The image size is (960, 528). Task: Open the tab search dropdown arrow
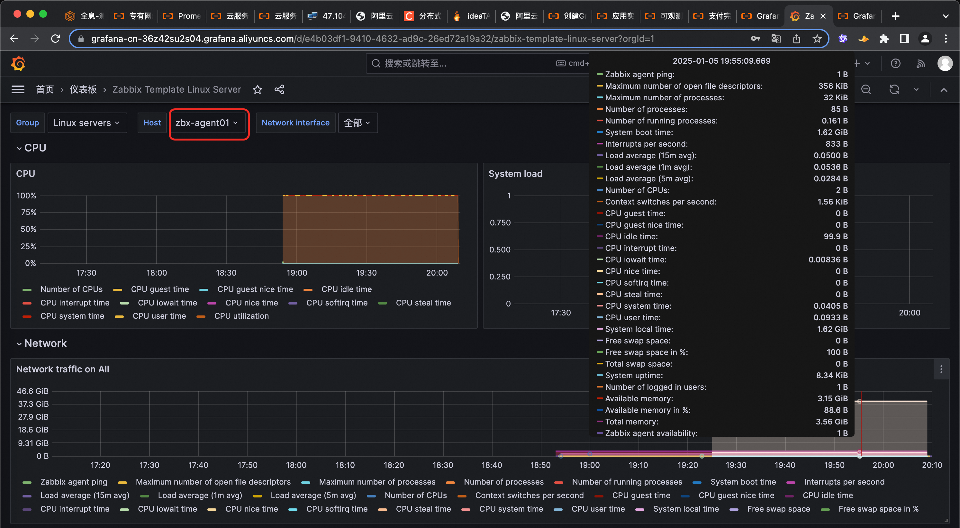pos(946,16)
